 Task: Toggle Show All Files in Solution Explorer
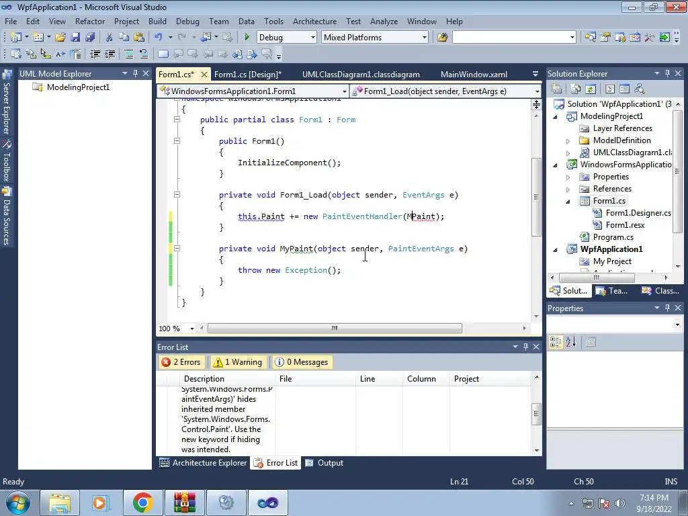tap(576, 89)
